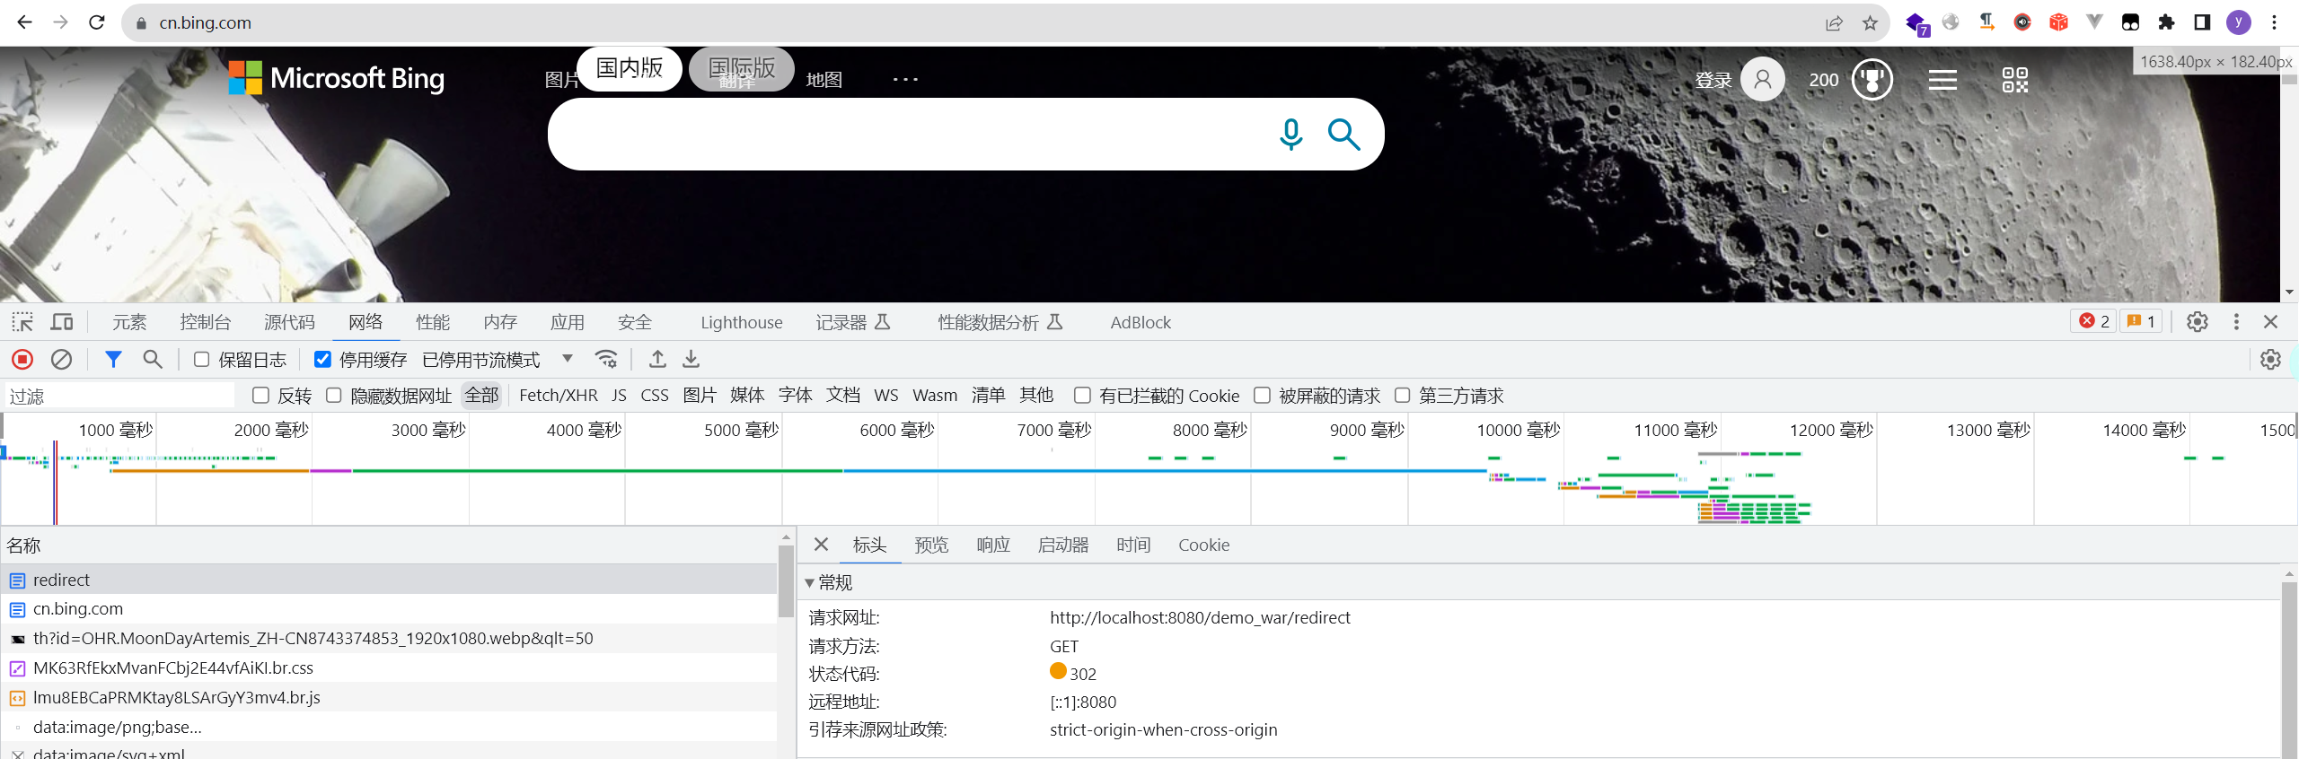Open Chrome three-dot menu
This screenshot has width=2299, height=759.
tap(2275, 22)
